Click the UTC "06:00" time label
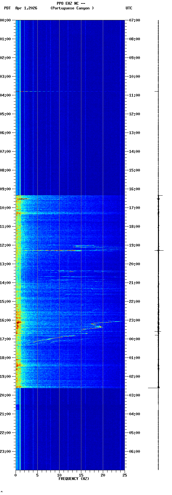Viewport: 172px width, 495px height. click(135, 452)
